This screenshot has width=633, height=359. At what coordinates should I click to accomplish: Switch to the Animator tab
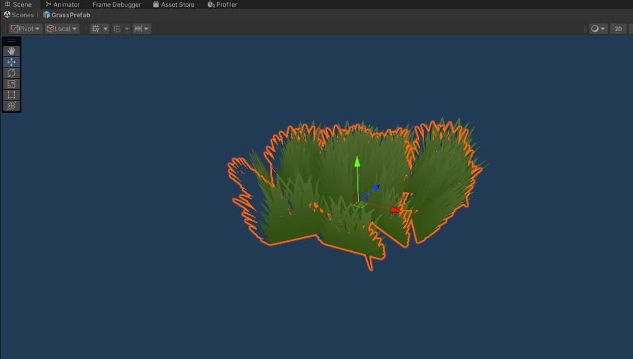click(62, 4)
